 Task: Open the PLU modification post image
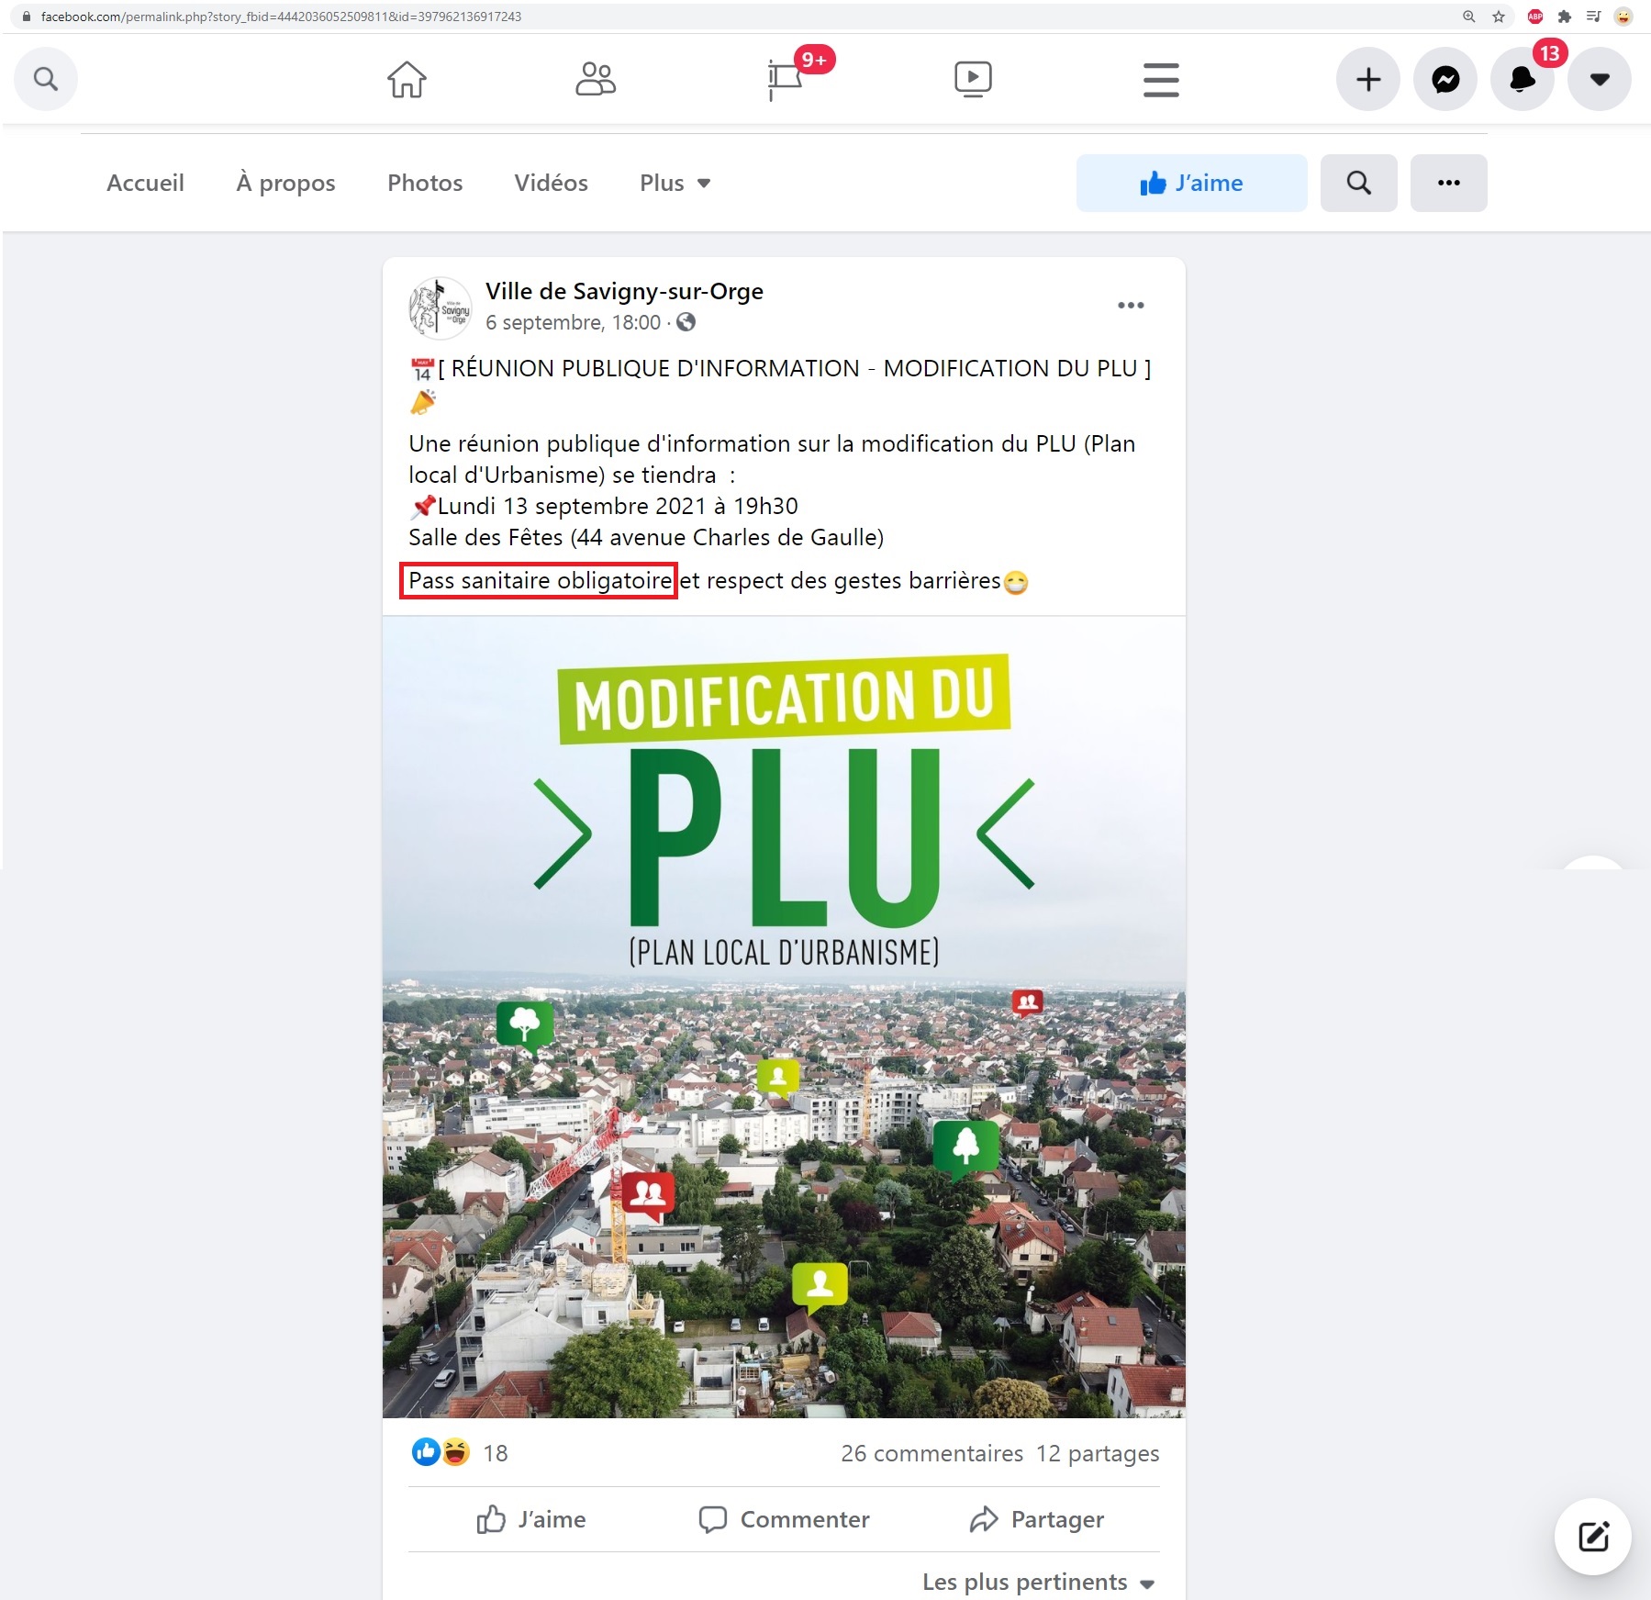point(784,1016)
